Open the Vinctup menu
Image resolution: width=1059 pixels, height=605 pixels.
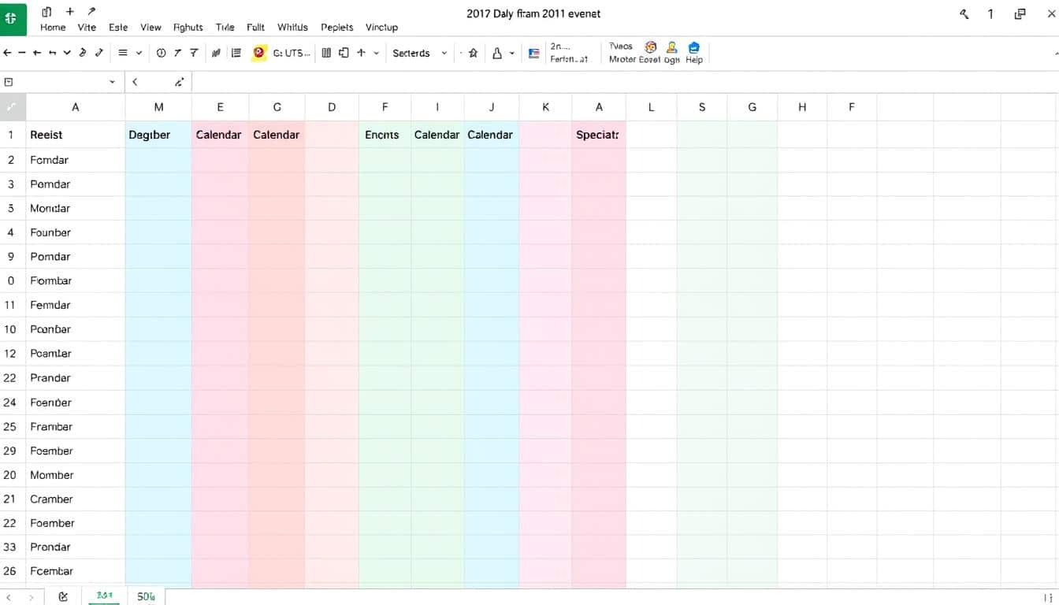click(381, 27)
